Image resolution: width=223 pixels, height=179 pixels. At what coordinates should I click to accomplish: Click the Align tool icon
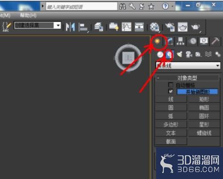[83, 27]
